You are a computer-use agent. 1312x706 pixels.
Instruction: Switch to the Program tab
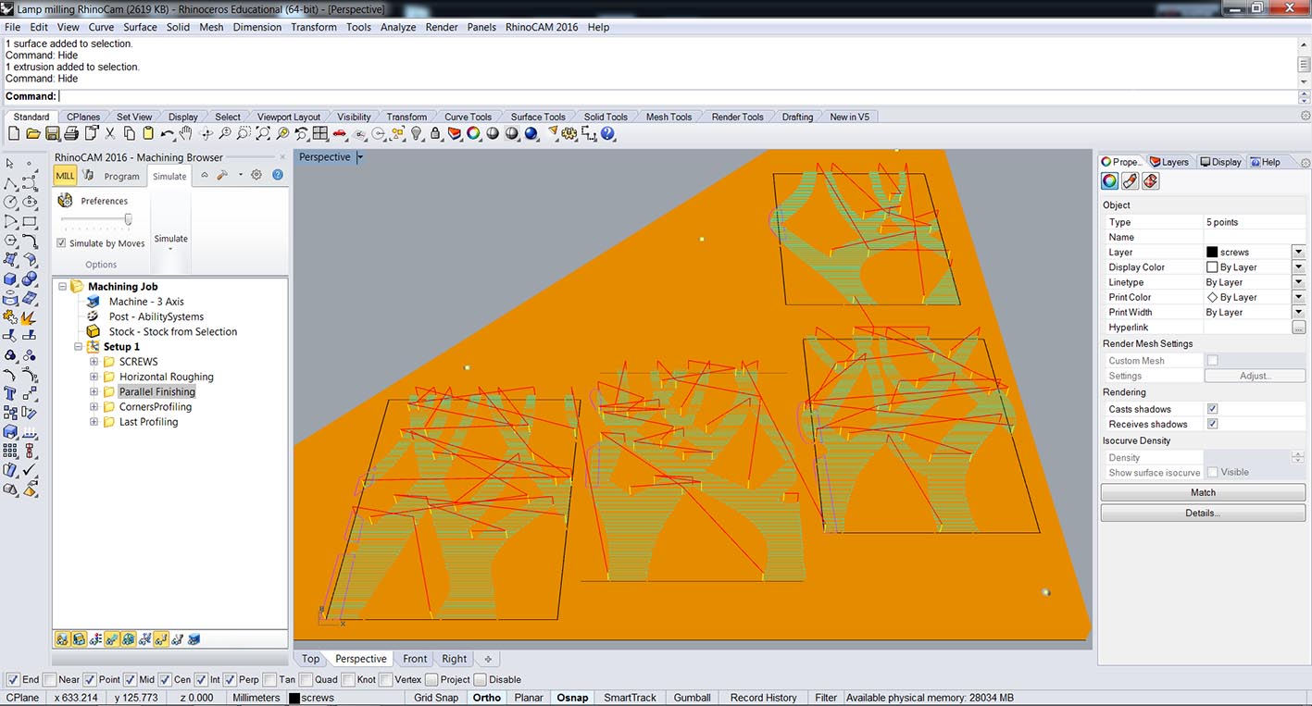[121, 176]
